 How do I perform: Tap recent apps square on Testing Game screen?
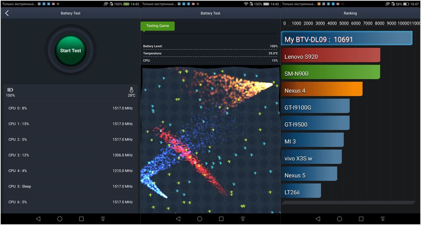[x=221, y=219]
